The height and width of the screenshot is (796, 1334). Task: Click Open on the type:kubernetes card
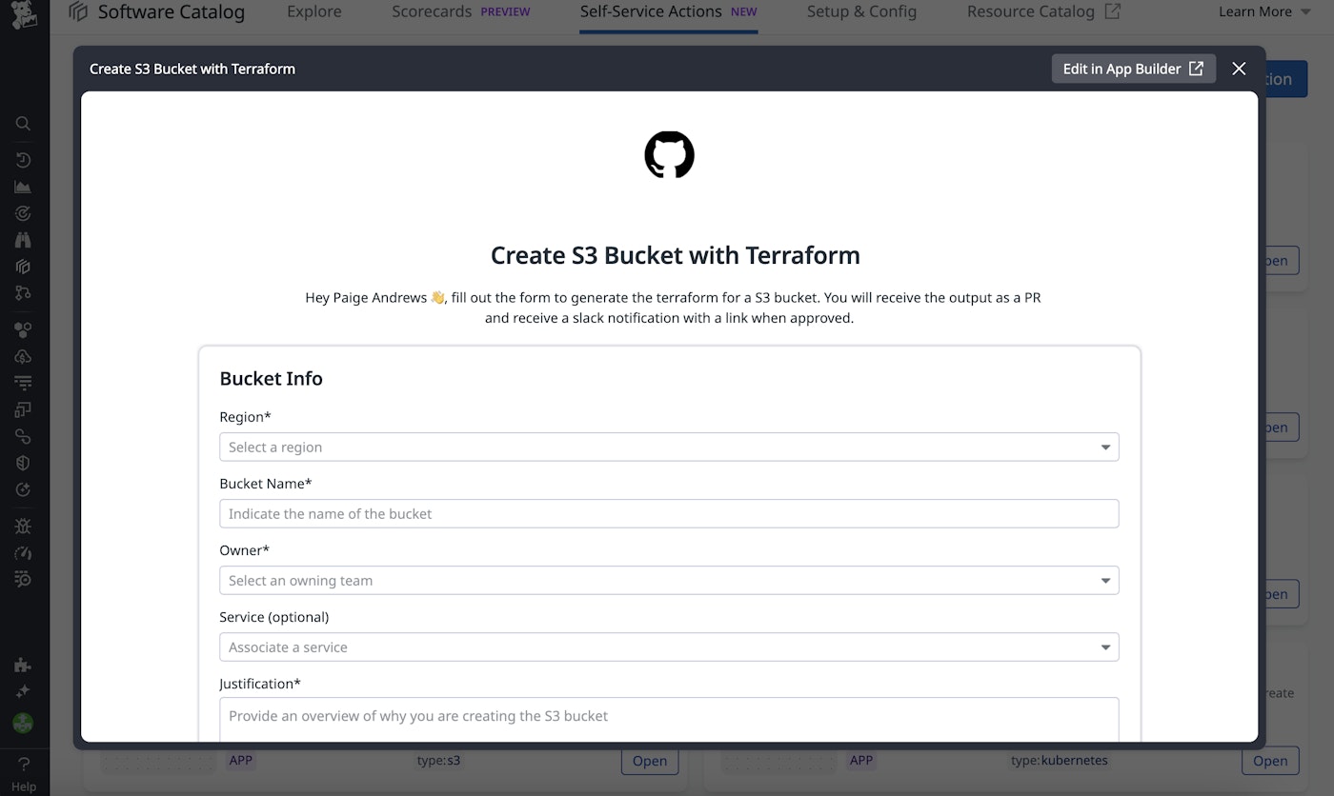click(1270, 761)
